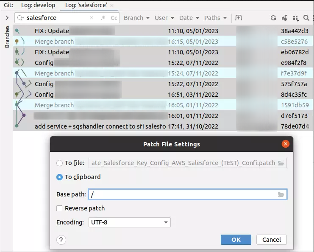Select commit 38a442d3

click(x=163, y=31)
